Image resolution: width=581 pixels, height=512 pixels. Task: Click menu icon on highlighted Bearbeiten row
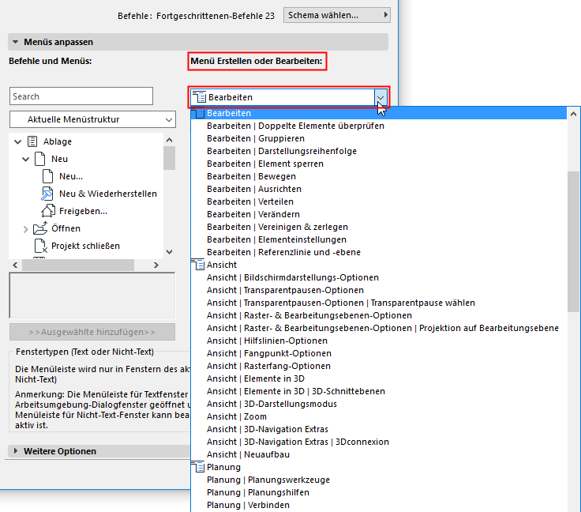click(x=198, y=113)
